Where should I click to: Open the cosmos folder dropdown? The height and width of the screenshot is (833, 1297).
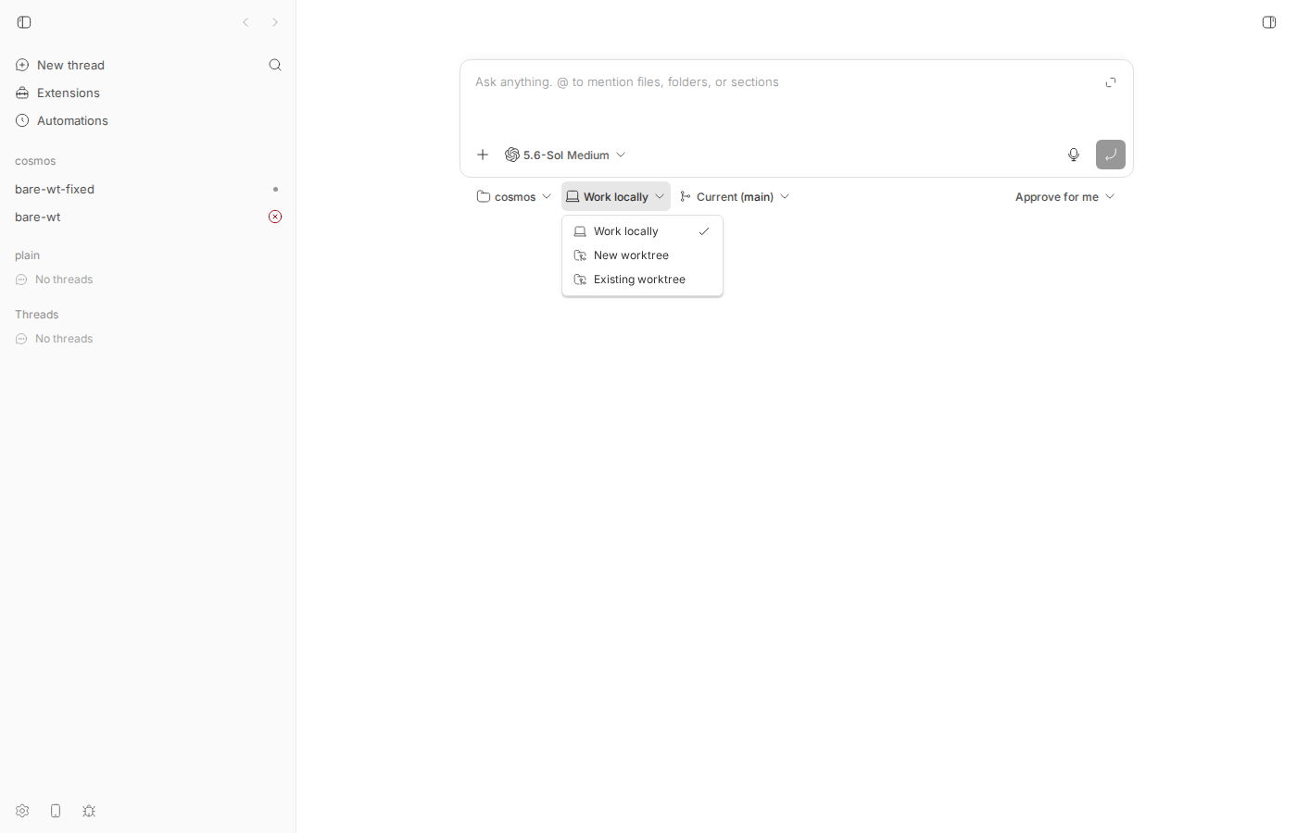(514, 196)
